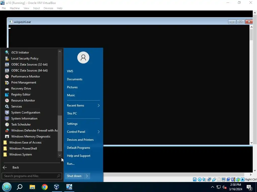Expand the Windows Ease of Access folder
The height and width of the screenshot is (192, 257).
[25, 142]
